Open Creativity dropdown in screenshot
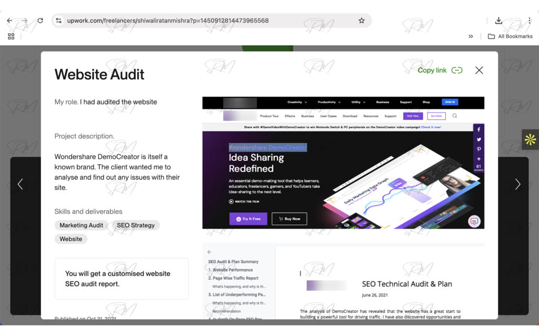This screenshot has height=336, width=539. 297,102
